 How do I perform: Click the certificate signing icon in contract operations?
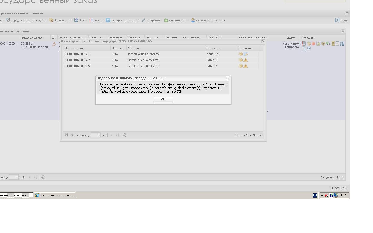coord(309,44)
